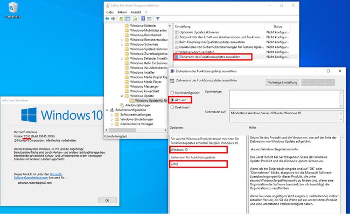Click the tree pane's horizontal scrollbar thumb
The height and width of the screenshot is (214, 350).
coord(122,130)
